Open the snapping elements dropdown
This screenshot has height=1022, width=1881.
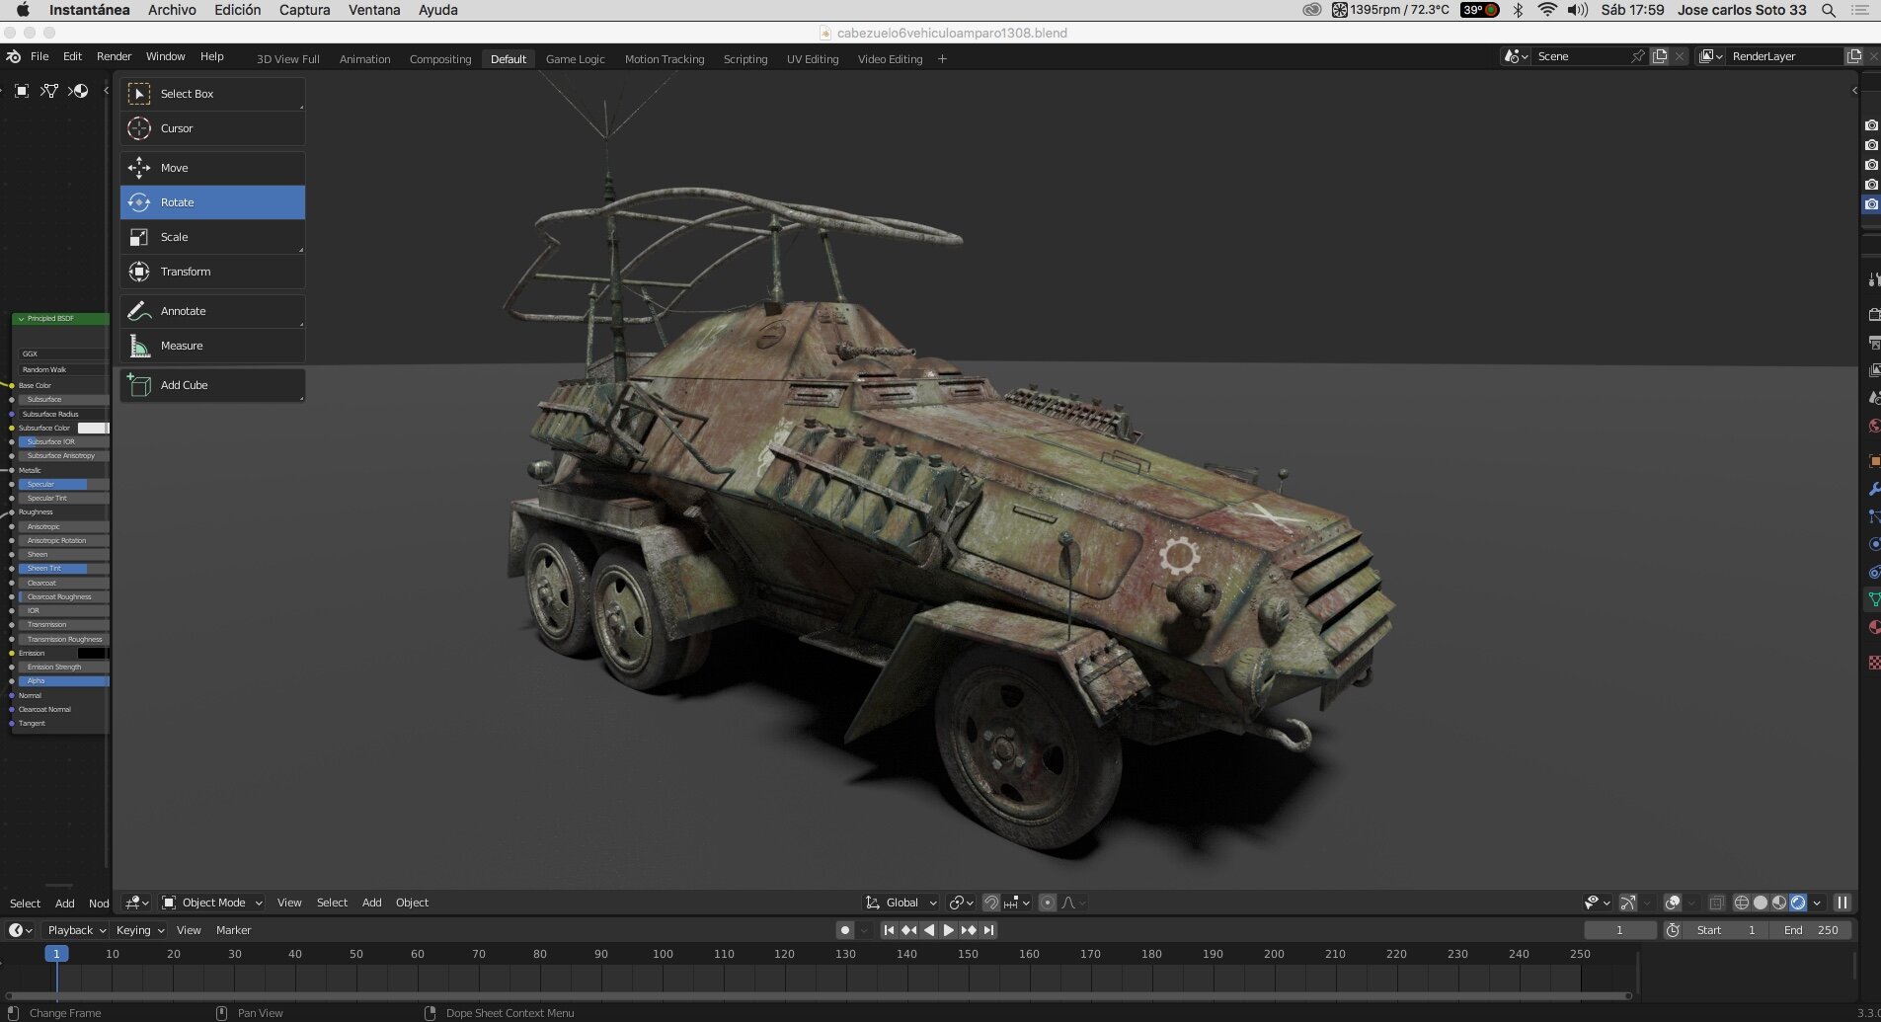coord(1017,903)
